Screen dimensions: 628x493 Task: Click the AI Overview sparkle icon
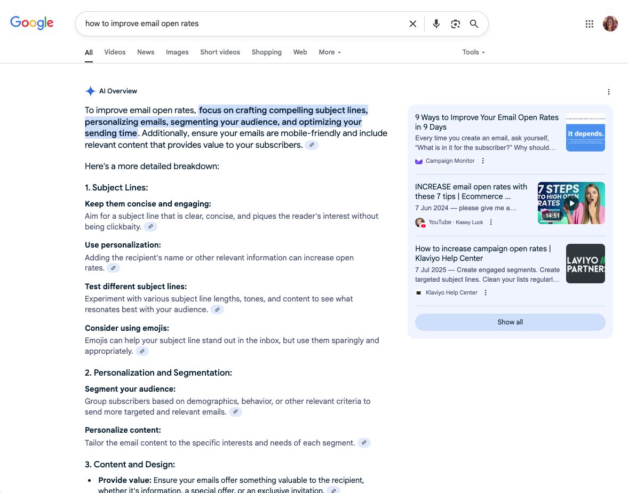pyautogui.click(x=90, y=91)
